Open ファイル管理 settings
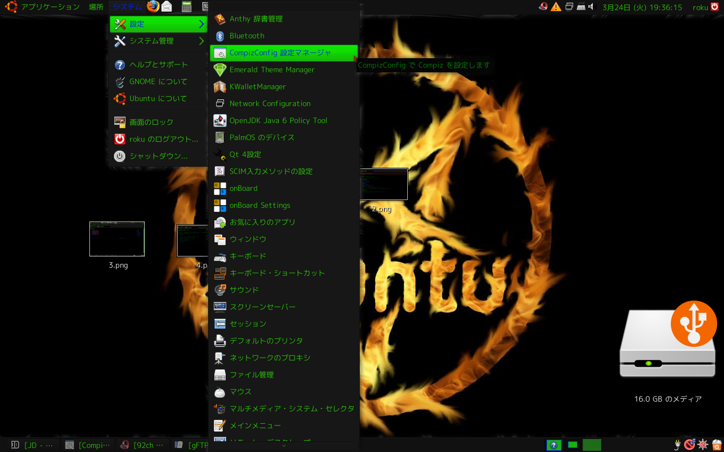This screenshot has height=452, width=724. (x=284, y=375)
